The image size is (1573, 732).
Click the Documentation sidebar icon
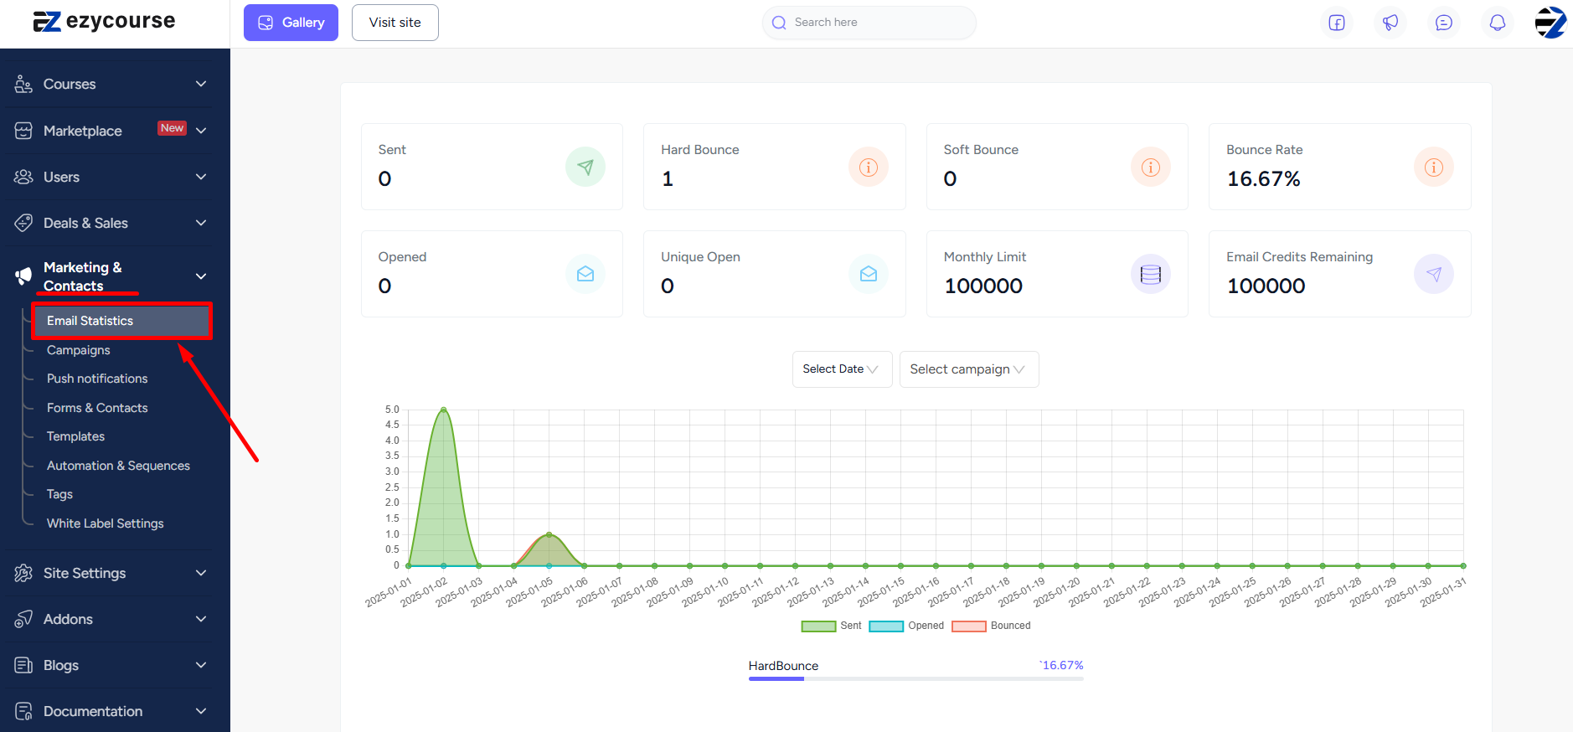pyautogui.click(x=23, y=711)
